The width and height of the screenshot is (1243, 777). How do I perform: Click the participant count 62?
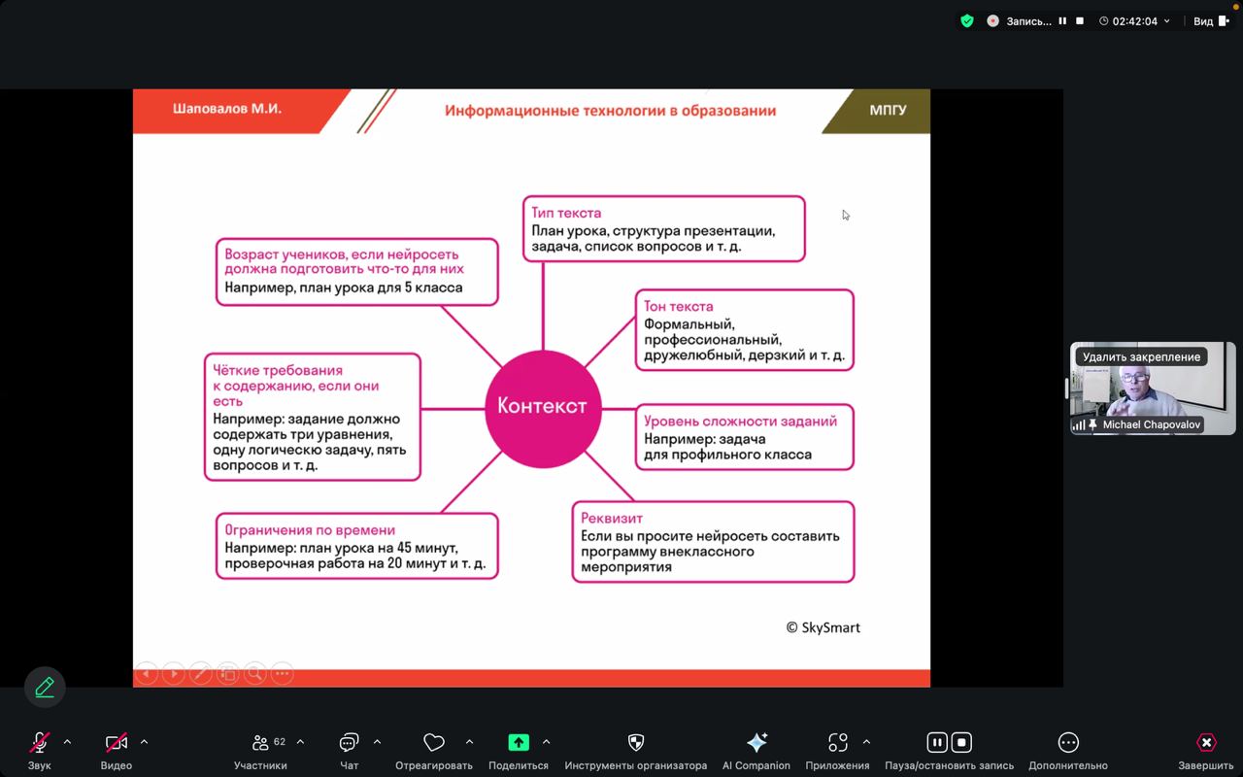pyautogui.click(x=280, y=742)
